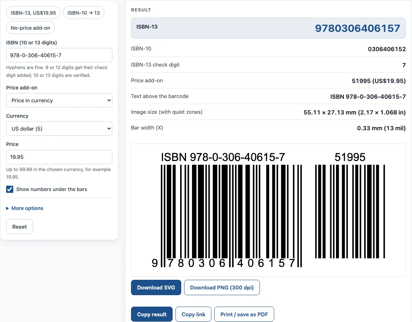
Task: Select the large ISBN-13 result 9780306406157
Action: click(357, 28)
